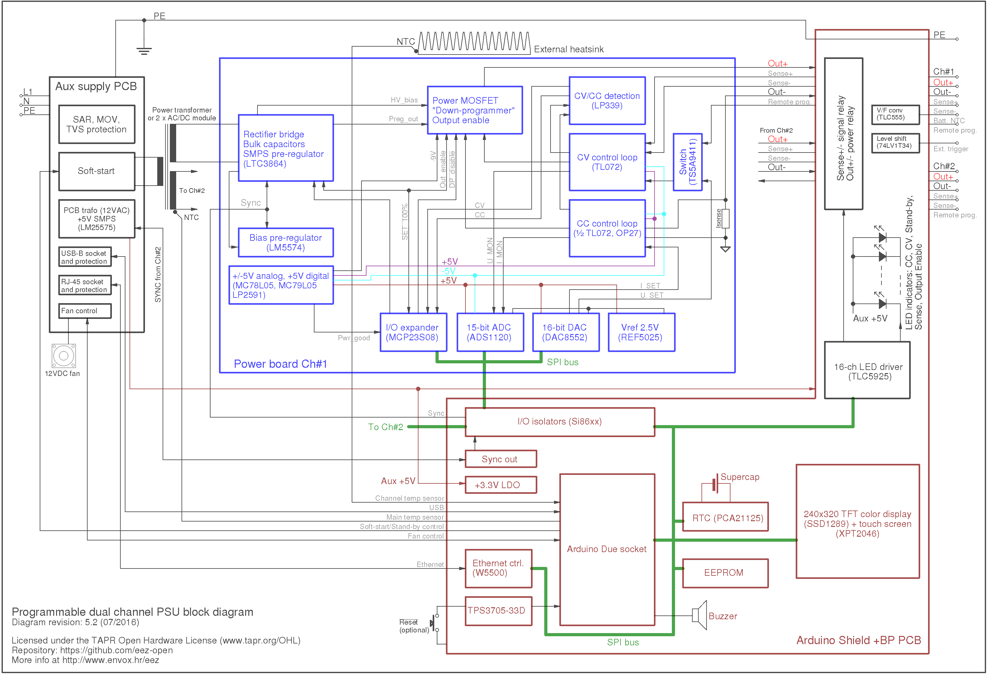The height and width of the screenshot is (675, 987).
Task: Click the +3.3V LDO block
Action: point(501,485)
